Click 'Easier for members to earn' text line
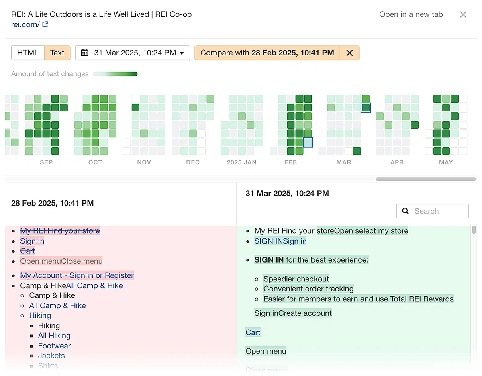Screen dimensions: 482x376 coord(359,299)
